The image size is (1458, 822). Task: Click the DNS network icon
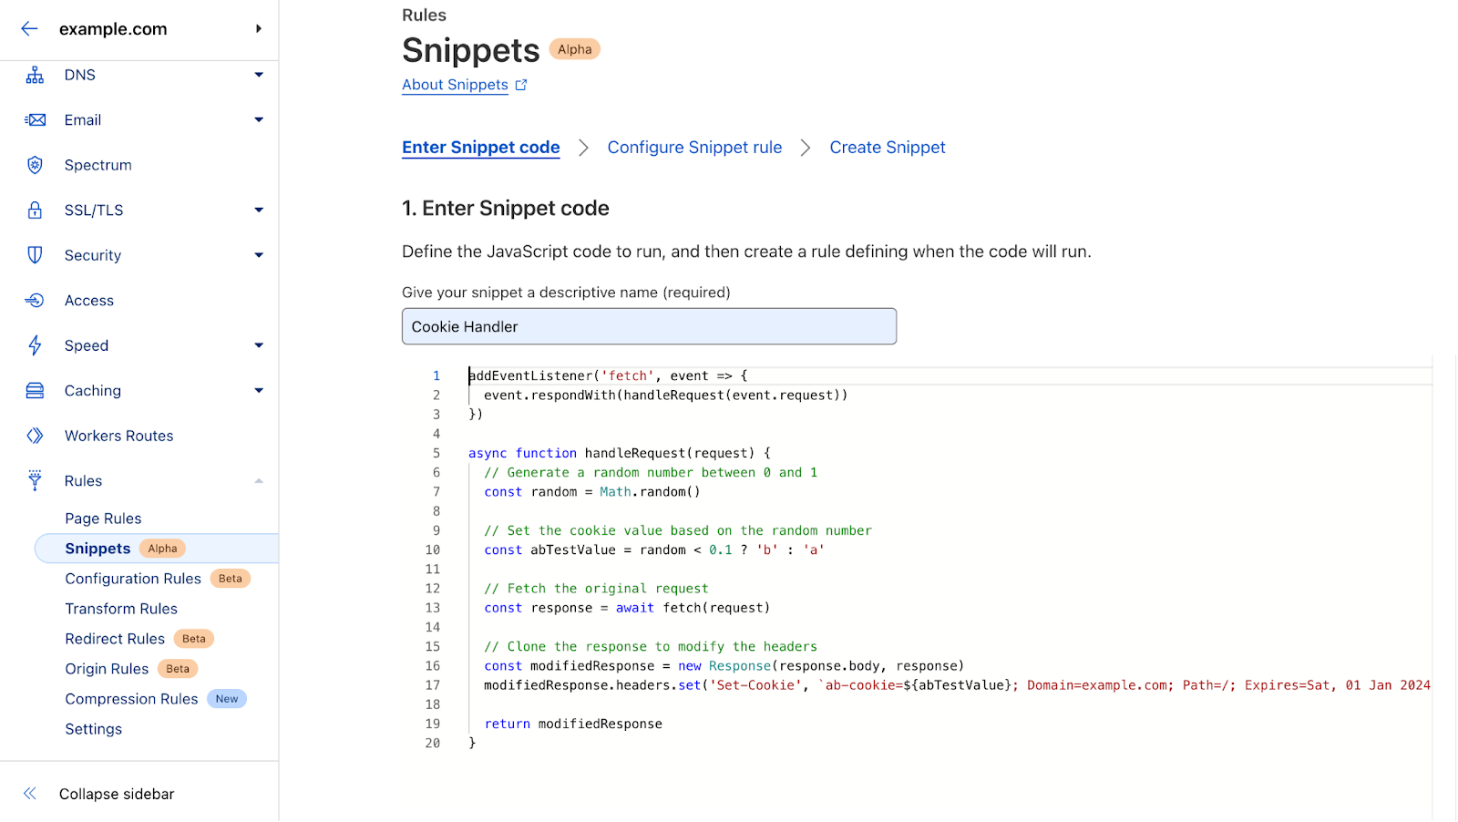pos(35,75)
